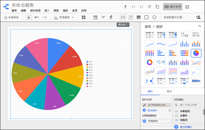
Task: Select the horizontal bar chart type
Action: pyautogui.click(x=161, y=53)
